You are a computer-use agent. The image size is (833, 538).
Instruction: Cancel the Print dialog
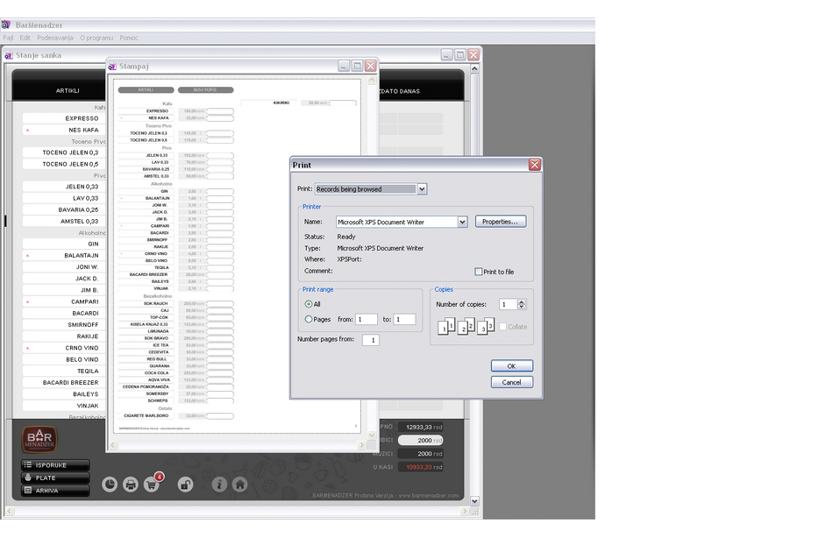click(x=511, y=382)
